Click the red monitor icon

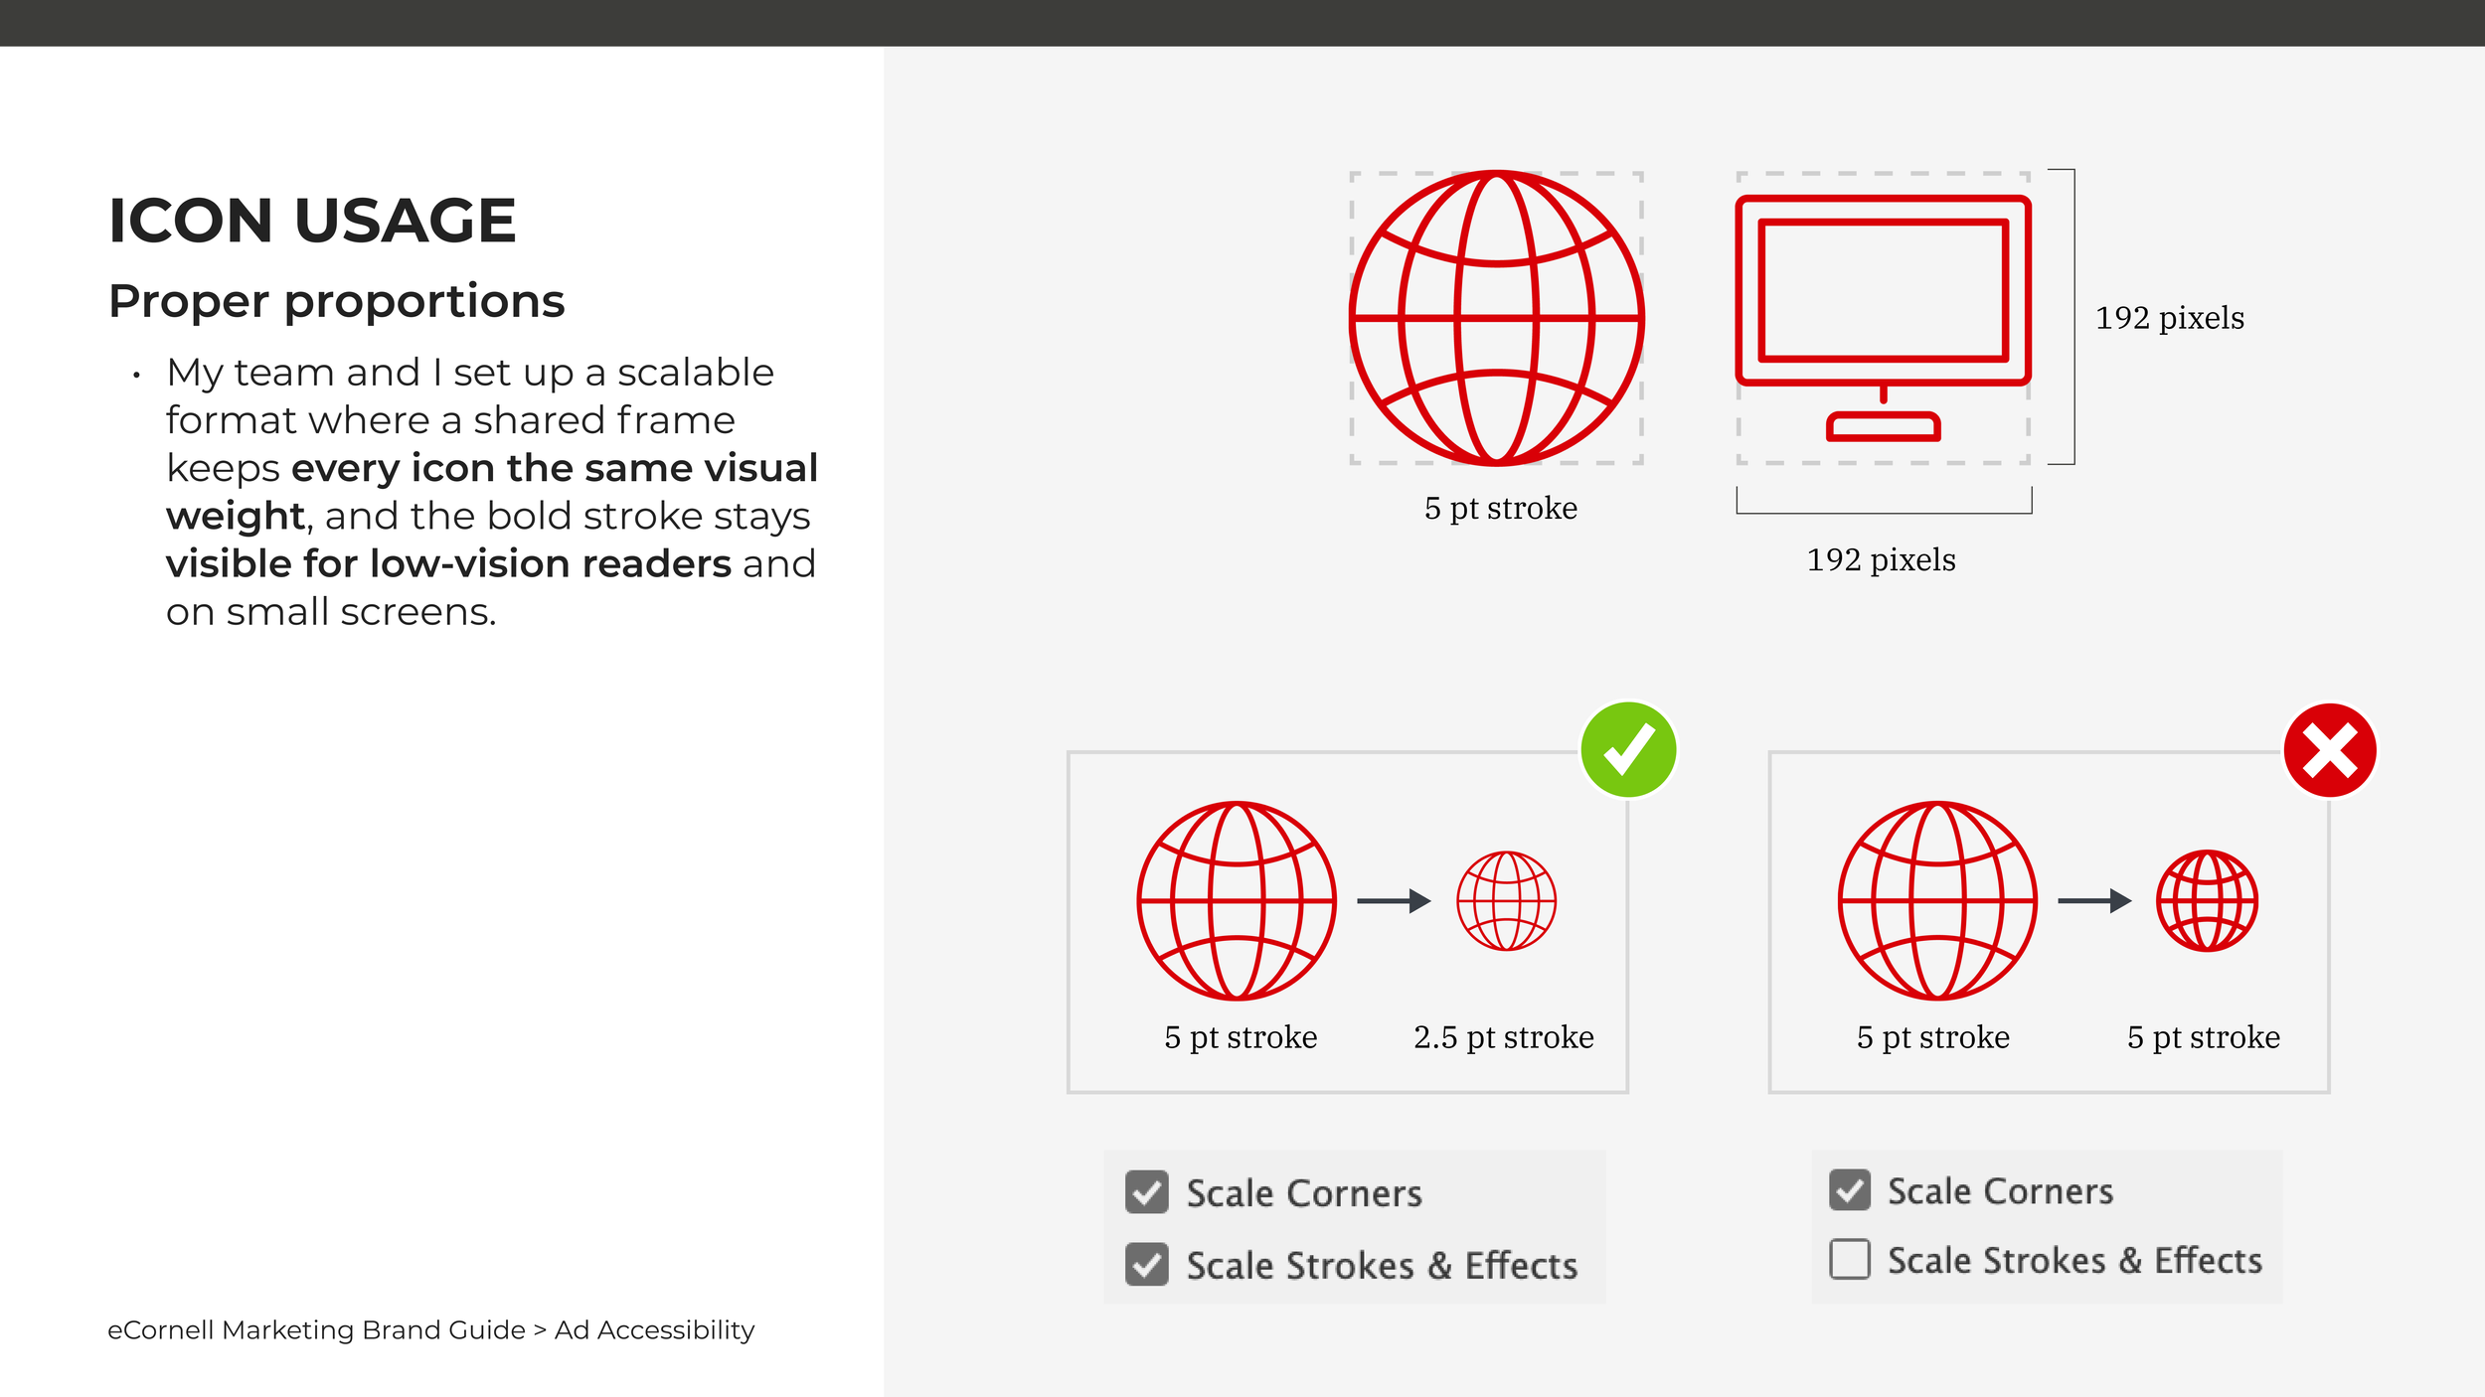pos(1883,318)
